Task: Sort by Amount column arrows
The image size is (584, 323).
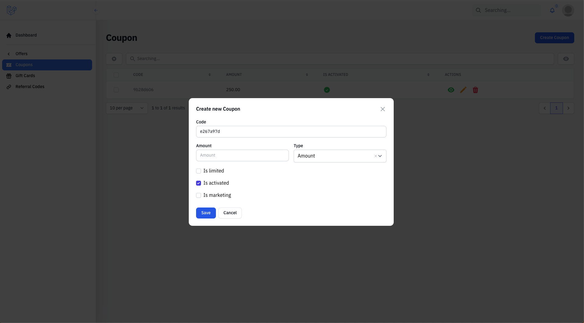Action: click(307, 75)
